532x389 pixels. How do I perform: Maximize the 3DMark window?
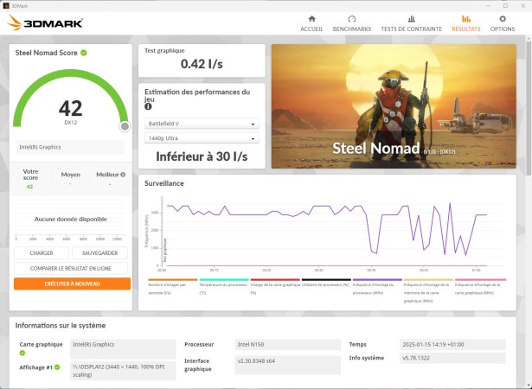tap(505, 6)
